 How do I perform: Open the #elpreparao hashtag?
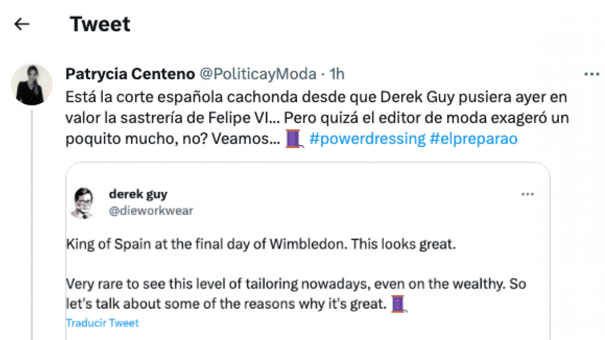pyautogui.click(x=474, y=139)
